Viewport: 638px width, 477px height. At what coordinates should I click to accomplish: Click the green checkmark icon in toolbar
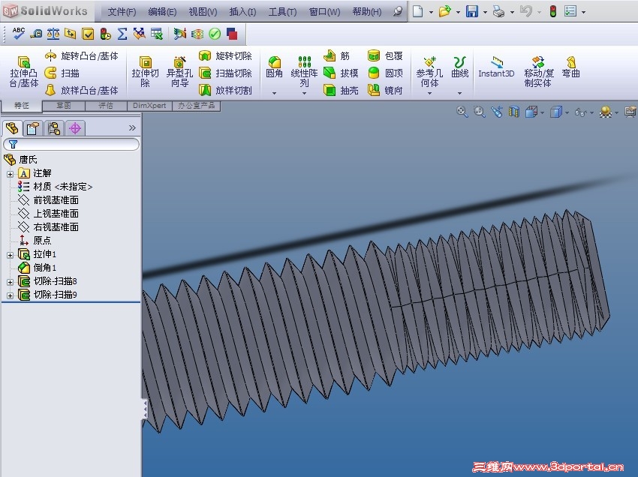point(215,34)
